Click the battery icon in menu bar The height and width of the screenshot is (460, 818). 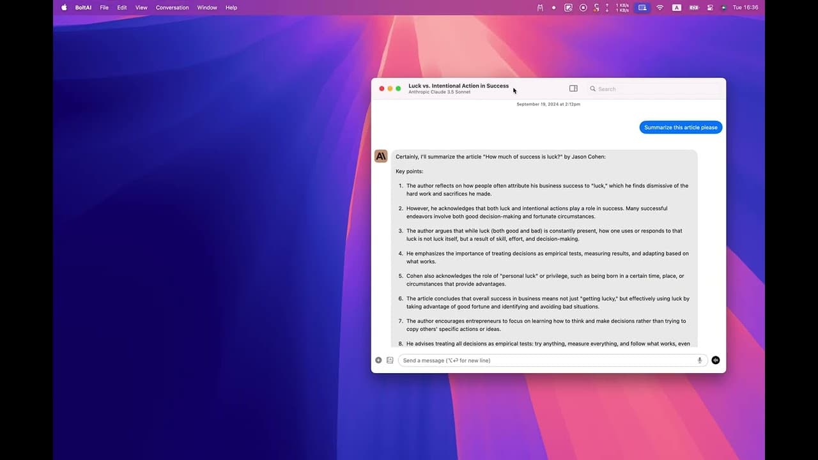tap(694, 8)
